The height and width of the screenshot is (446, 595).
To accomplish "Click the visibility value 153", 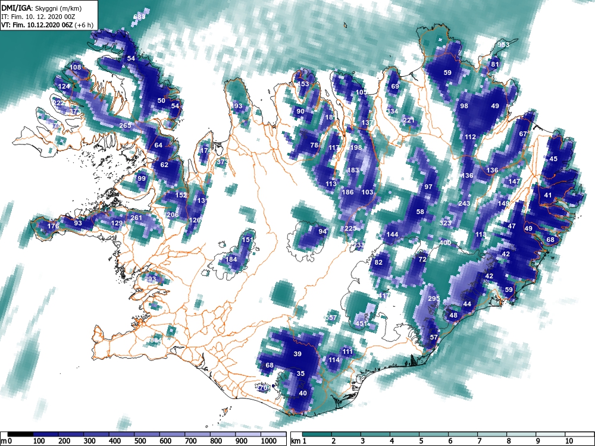I will (x=303, y=84).
